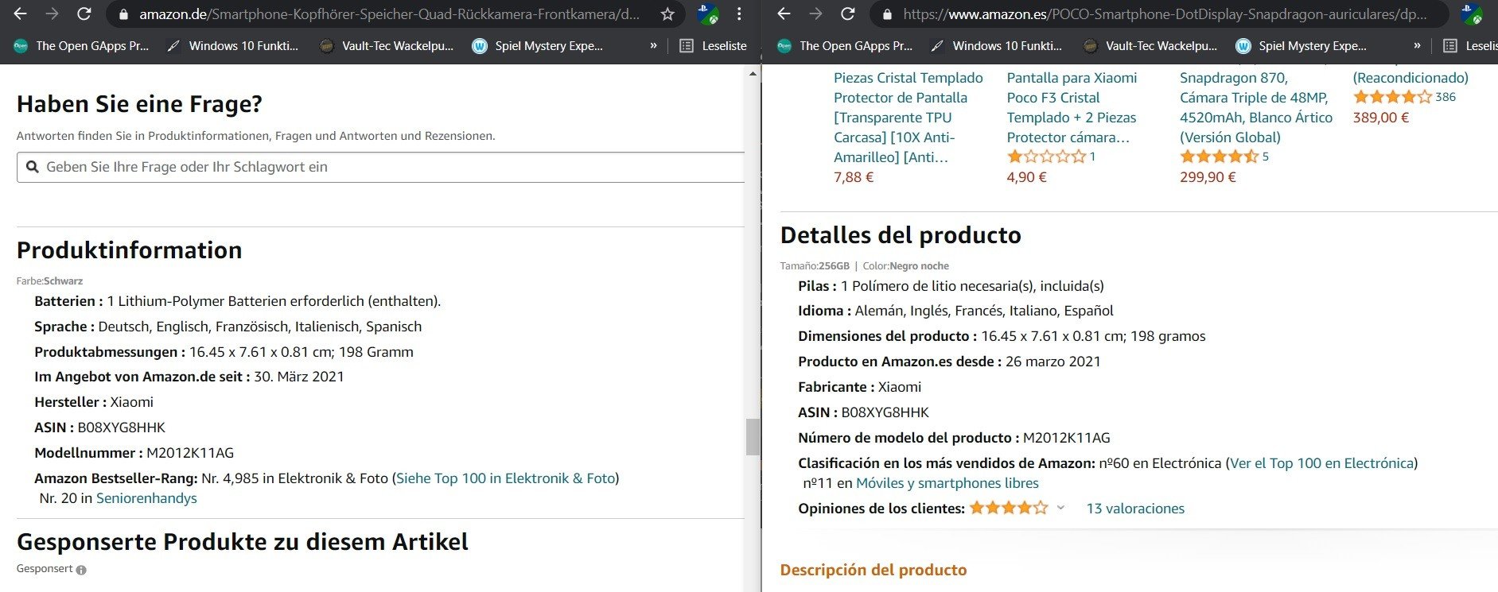The image size is (1498, 592).
Task: Click the lock icon in amazon.es address bar
Action: click(886, 14)
